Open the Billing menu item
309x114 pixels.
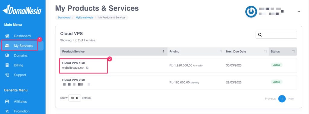click(18, 65)
